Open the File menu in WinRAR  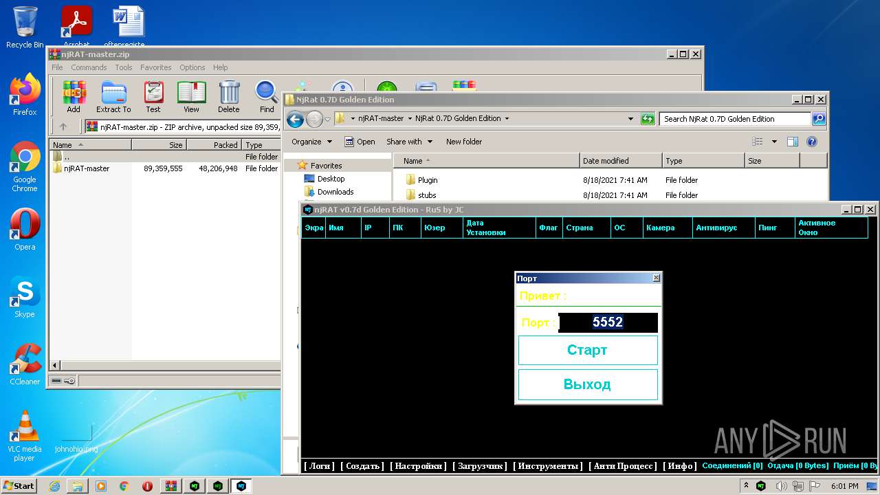coord(57,67)
